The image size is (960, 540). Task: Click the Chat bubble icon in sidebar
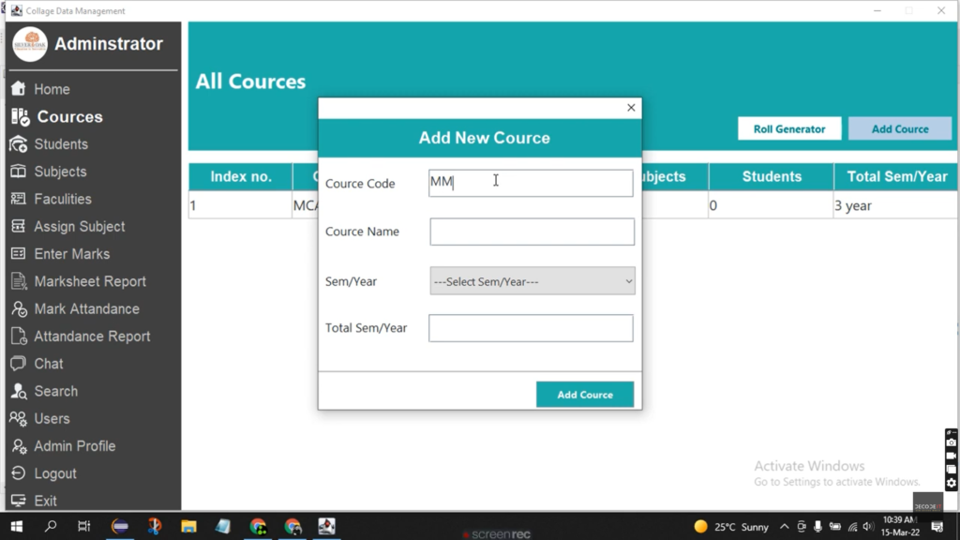tap(19, 363)
